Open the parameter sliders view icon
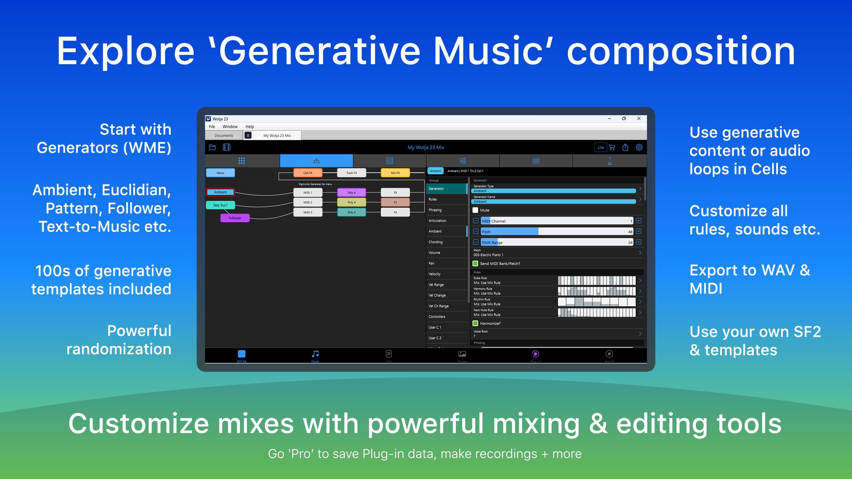 pyautogui.click(x=463, y=161)
